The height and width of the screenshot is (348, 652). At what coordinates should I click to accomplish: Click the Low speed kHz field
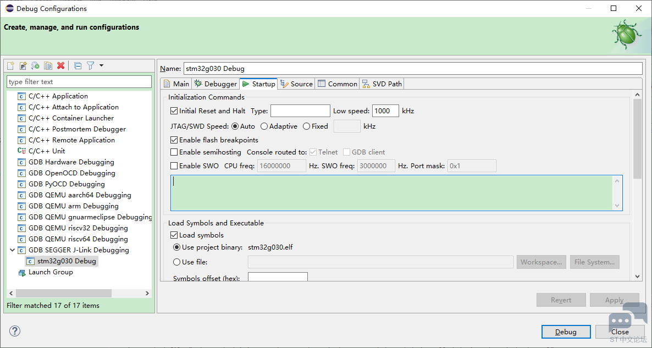tap(385, 111)
